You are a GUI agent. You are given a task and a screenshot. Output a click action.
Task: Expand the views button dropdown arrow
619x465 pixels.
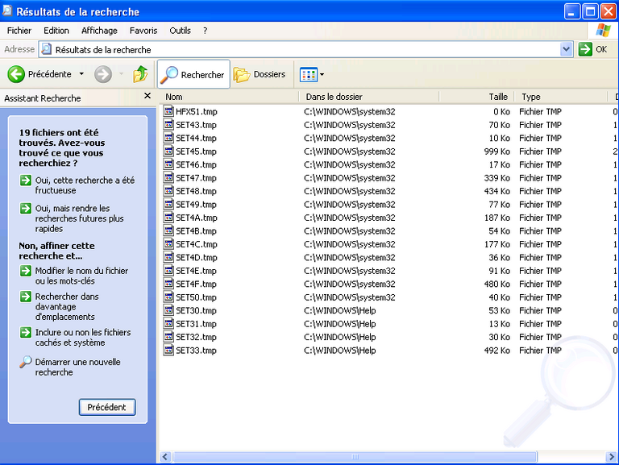point(322,74)
